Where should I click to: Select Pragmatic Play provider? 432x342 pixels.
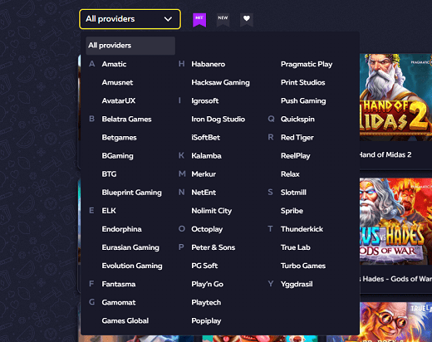307,64
